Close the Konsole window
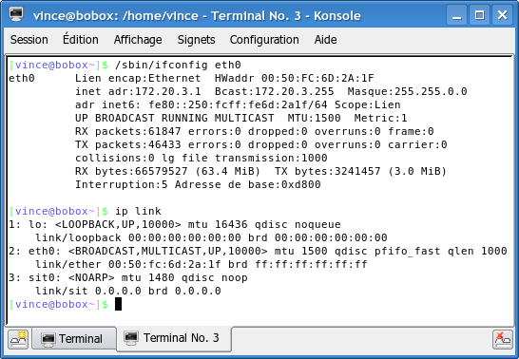 [x=503, y=15]
